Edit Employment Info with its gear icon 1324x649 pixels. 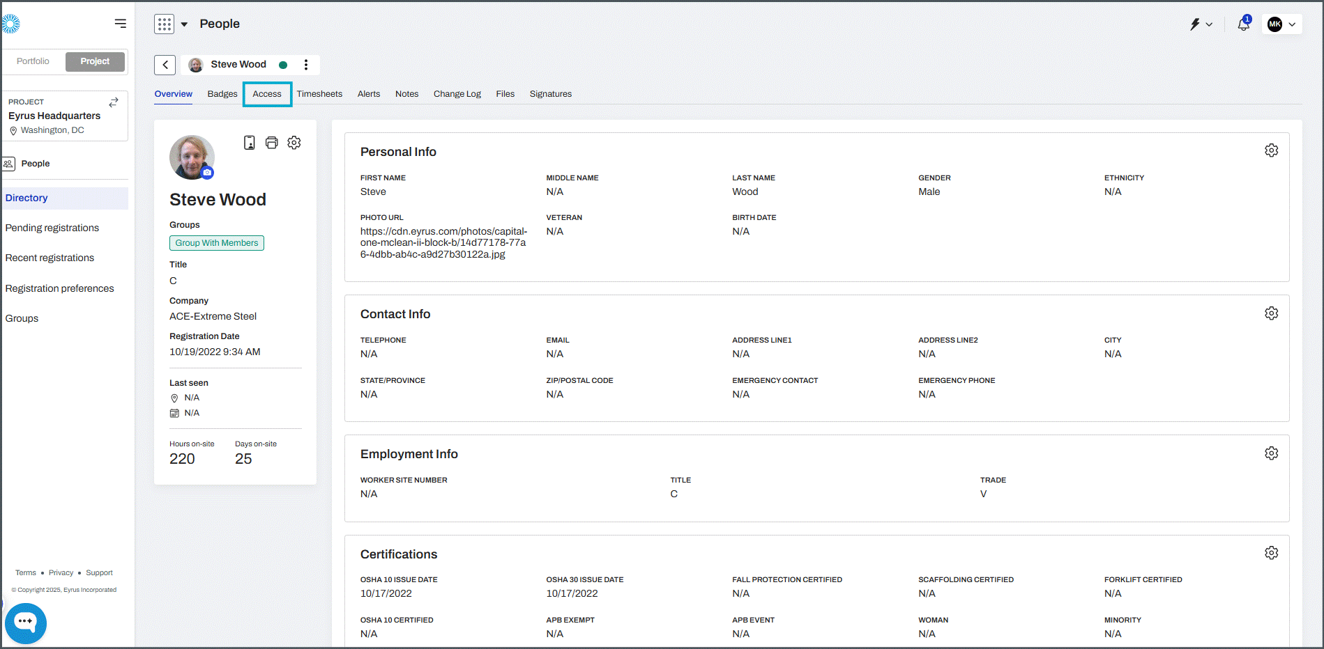[1272, 453]
